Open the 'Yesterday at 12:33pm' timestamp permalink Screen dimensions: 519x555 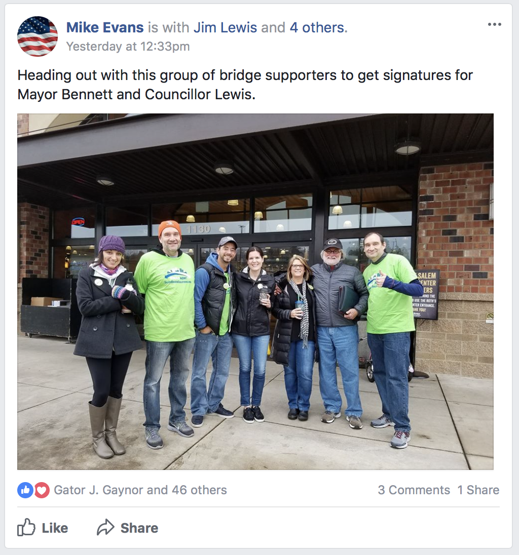pyautogui.click(x=128, y=47)
